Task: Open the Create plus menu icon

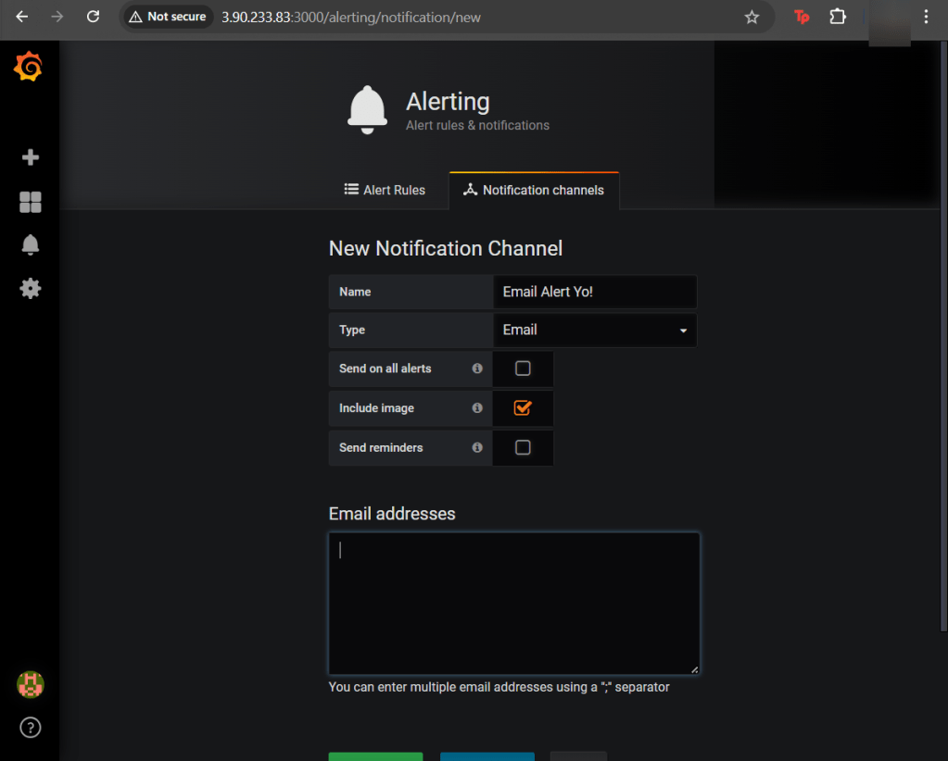Action: click(x=31, y=157)
